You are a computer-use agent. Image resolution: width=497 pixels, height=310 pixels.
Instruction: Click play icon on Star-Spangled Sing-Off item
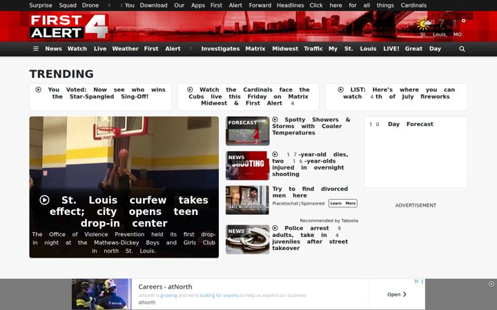click(39, 90)
